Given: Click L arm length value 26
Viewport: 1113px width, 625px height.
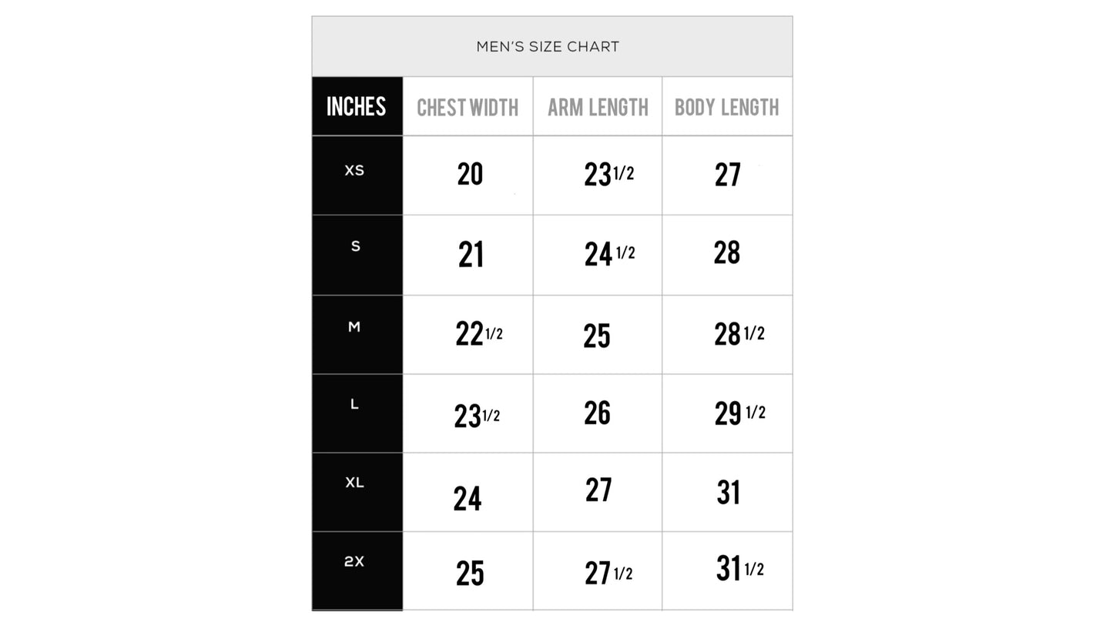Looking at the screenshot, I should [x=597, y=413].
